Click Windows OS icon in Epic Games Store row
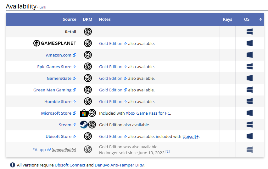The height and width of the screenshot is (169, 268). pyautogui.click(x=249, y=66)
